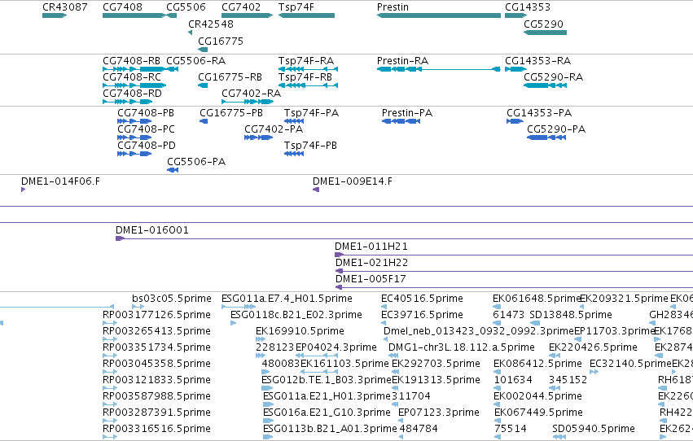
Task: Click the CG16775-PB protein feature
Action: [x=204, y=121]
